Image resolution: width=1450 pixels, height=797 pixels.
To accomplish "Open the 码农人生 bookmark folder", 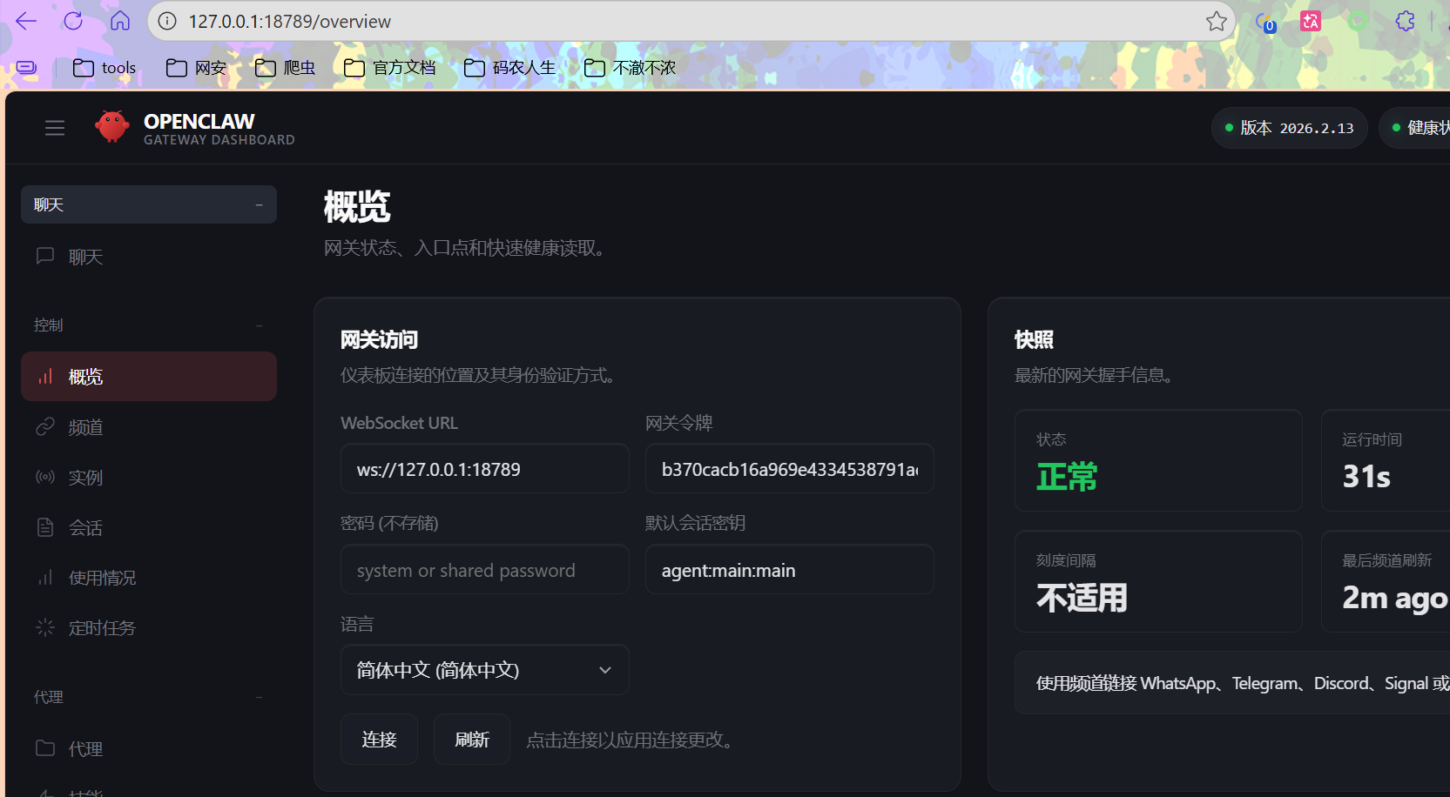I will (509, 67).
